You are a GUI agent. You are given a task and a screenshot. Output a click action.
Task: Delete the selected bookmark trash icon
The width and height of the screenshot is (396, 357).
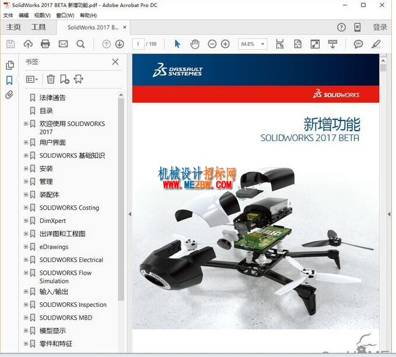(x=51, y=79)
